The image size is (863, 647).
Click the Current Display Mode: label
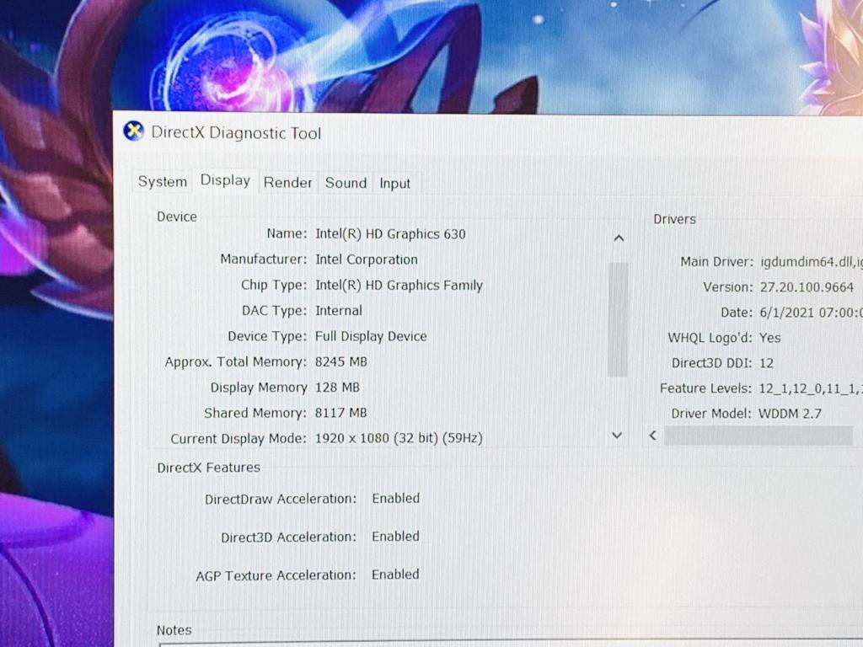click(239, 438)
